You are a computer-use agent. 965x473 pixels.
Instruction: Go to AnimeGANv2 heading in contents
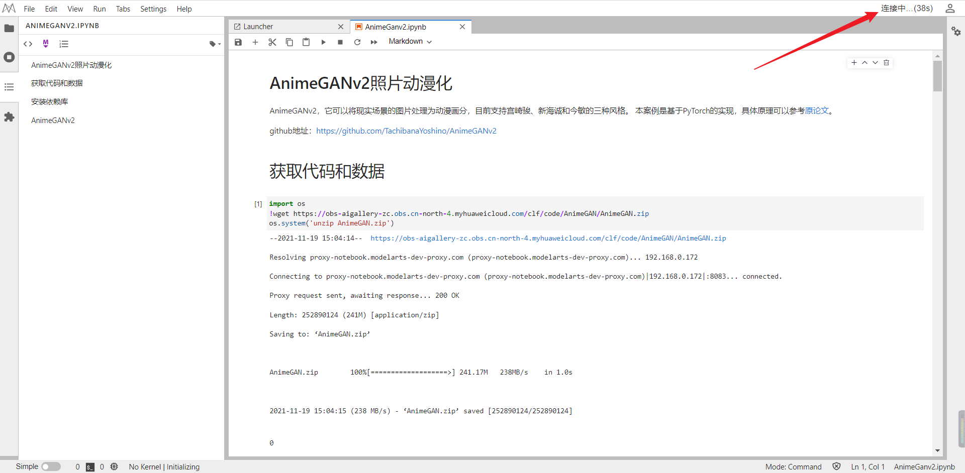[x=53, y=121]
